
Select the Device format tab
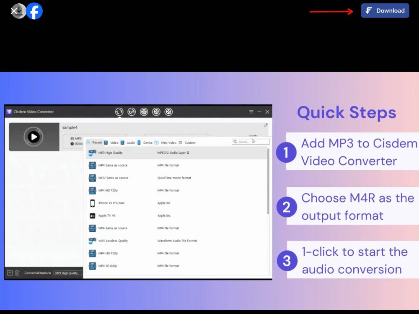click(145, 143)
